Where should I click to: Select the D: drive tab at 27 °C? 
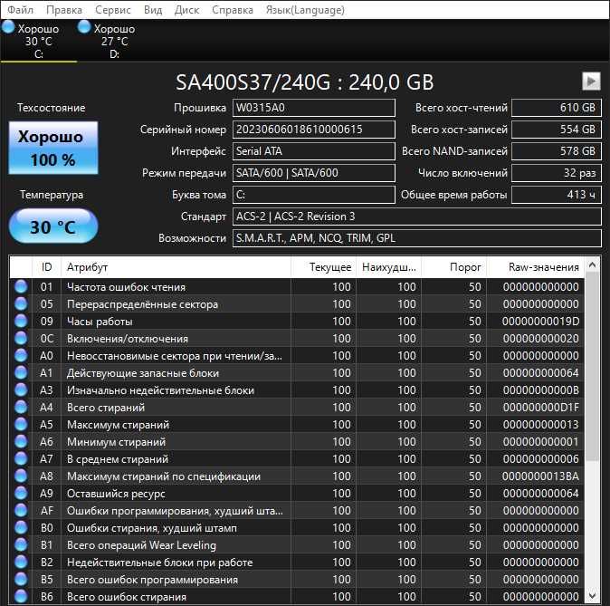click(x=114, y=41)
